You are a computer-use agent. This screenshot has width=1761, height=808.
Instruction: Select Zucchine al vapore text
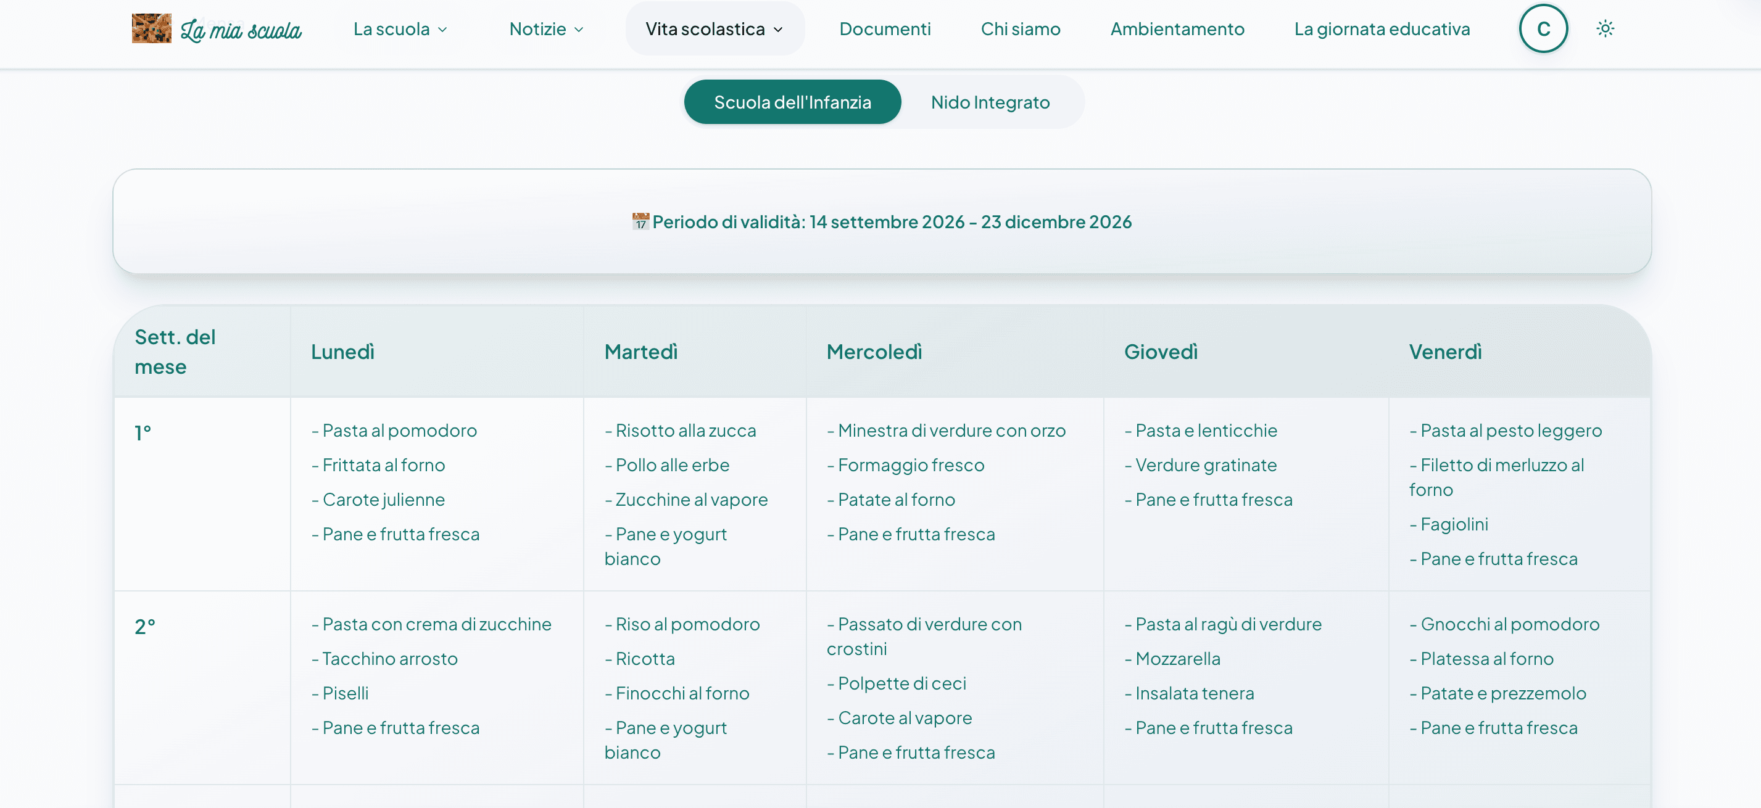coord(686,499)
